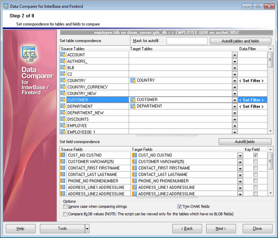This screenshot has height=238, width=278.
Task: Open target table dropdown for DEPARTMENT row
Action: point(235,106)
